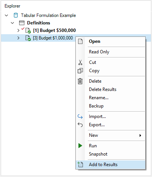
Task: Select the [1] Budget $500,000 tree item
Action: pos(54,30)
